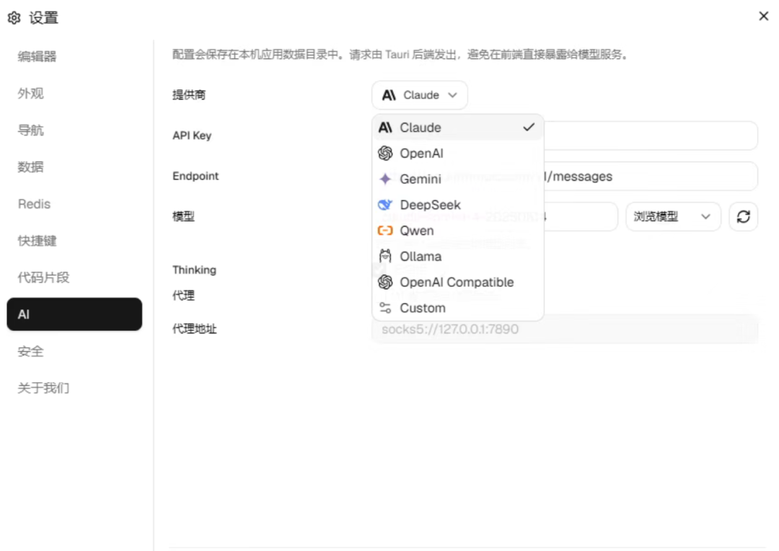This screenshot has width=779, height=551.
Task: Pick Qwen from the provider list
Action: click(x=457, y=231)
